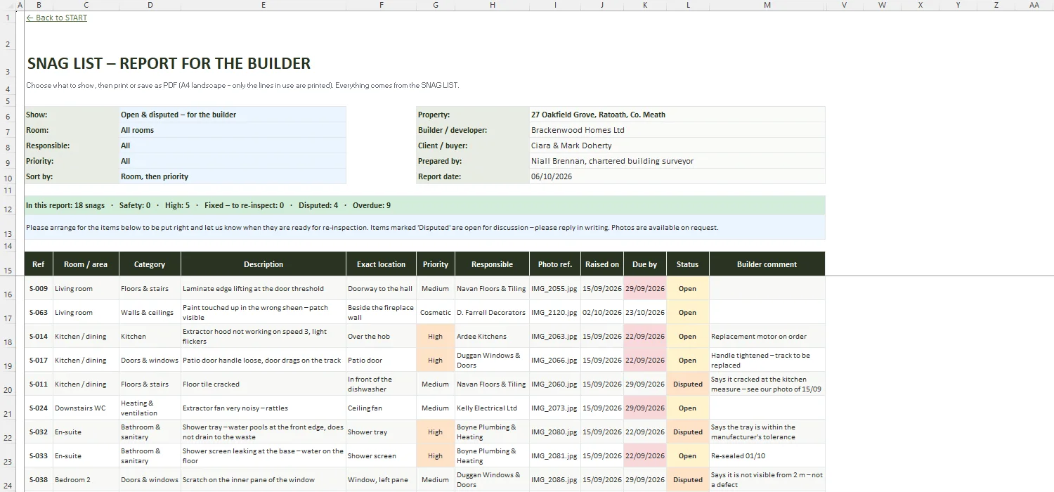Select the Room / area header cell
Screen dimensions: 1054x492
(x=86, y=264)
